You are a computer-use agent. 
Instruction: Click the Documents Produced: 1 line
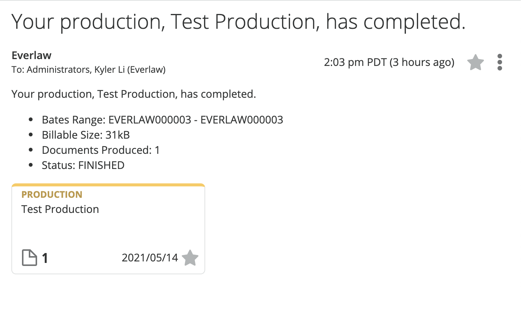[101, 150]
